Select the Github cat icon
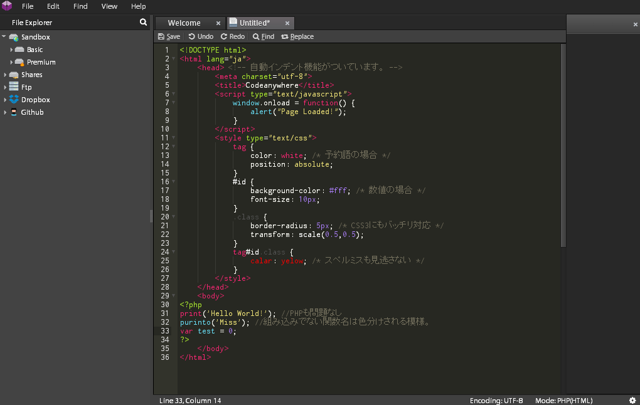 click(x=14, y=112)
